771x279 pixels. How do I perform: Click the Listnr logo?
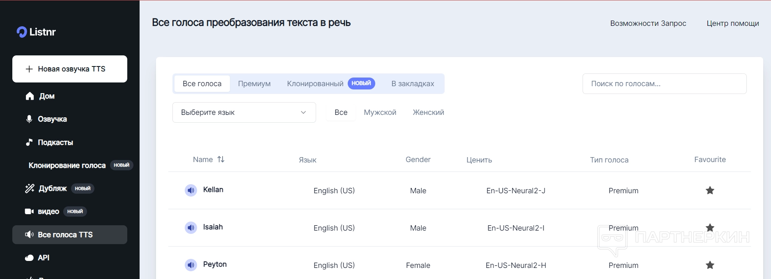[x=36, y=32]
